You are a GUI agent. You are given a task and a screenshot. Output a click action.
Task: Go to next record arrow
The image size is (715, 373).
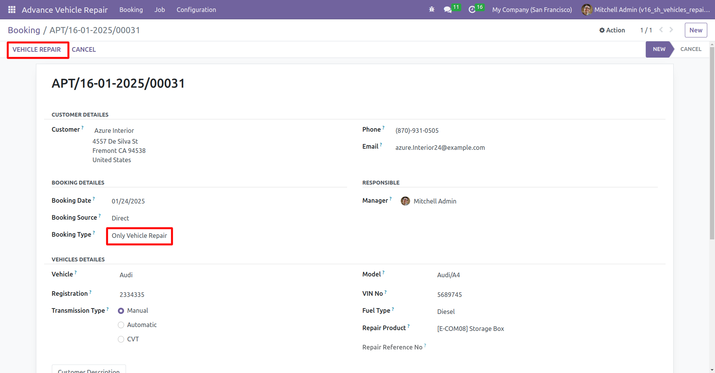(671, 30)
